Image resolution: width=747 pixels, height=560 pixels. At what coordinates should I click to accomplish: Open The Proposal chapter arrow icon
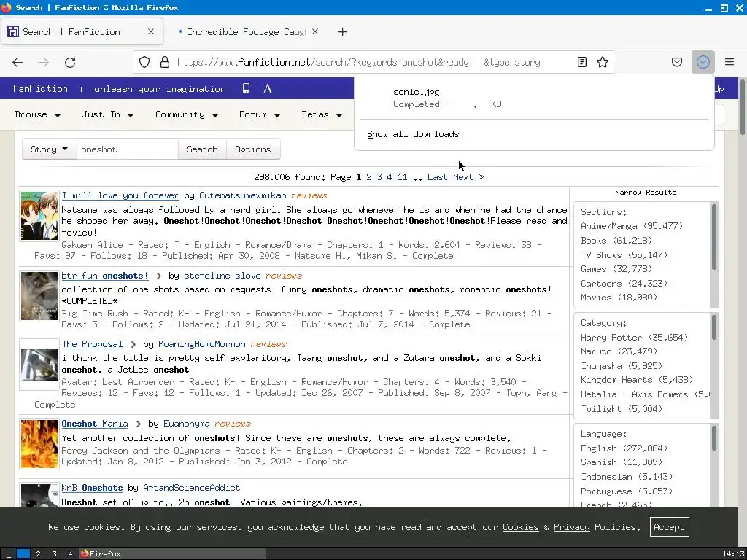[133, 344]
